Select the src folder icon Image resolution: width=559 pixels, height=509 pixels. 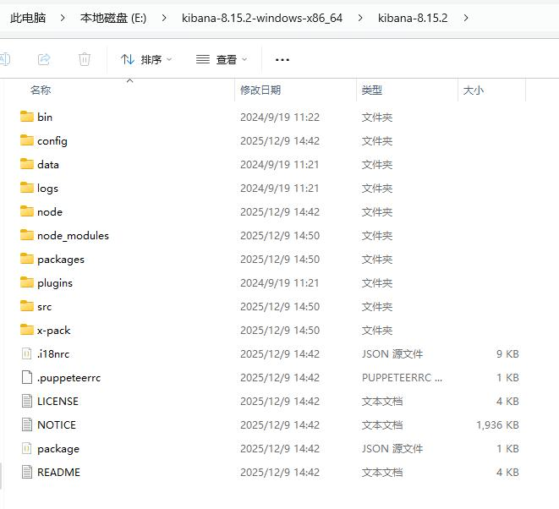coord(27,306)
